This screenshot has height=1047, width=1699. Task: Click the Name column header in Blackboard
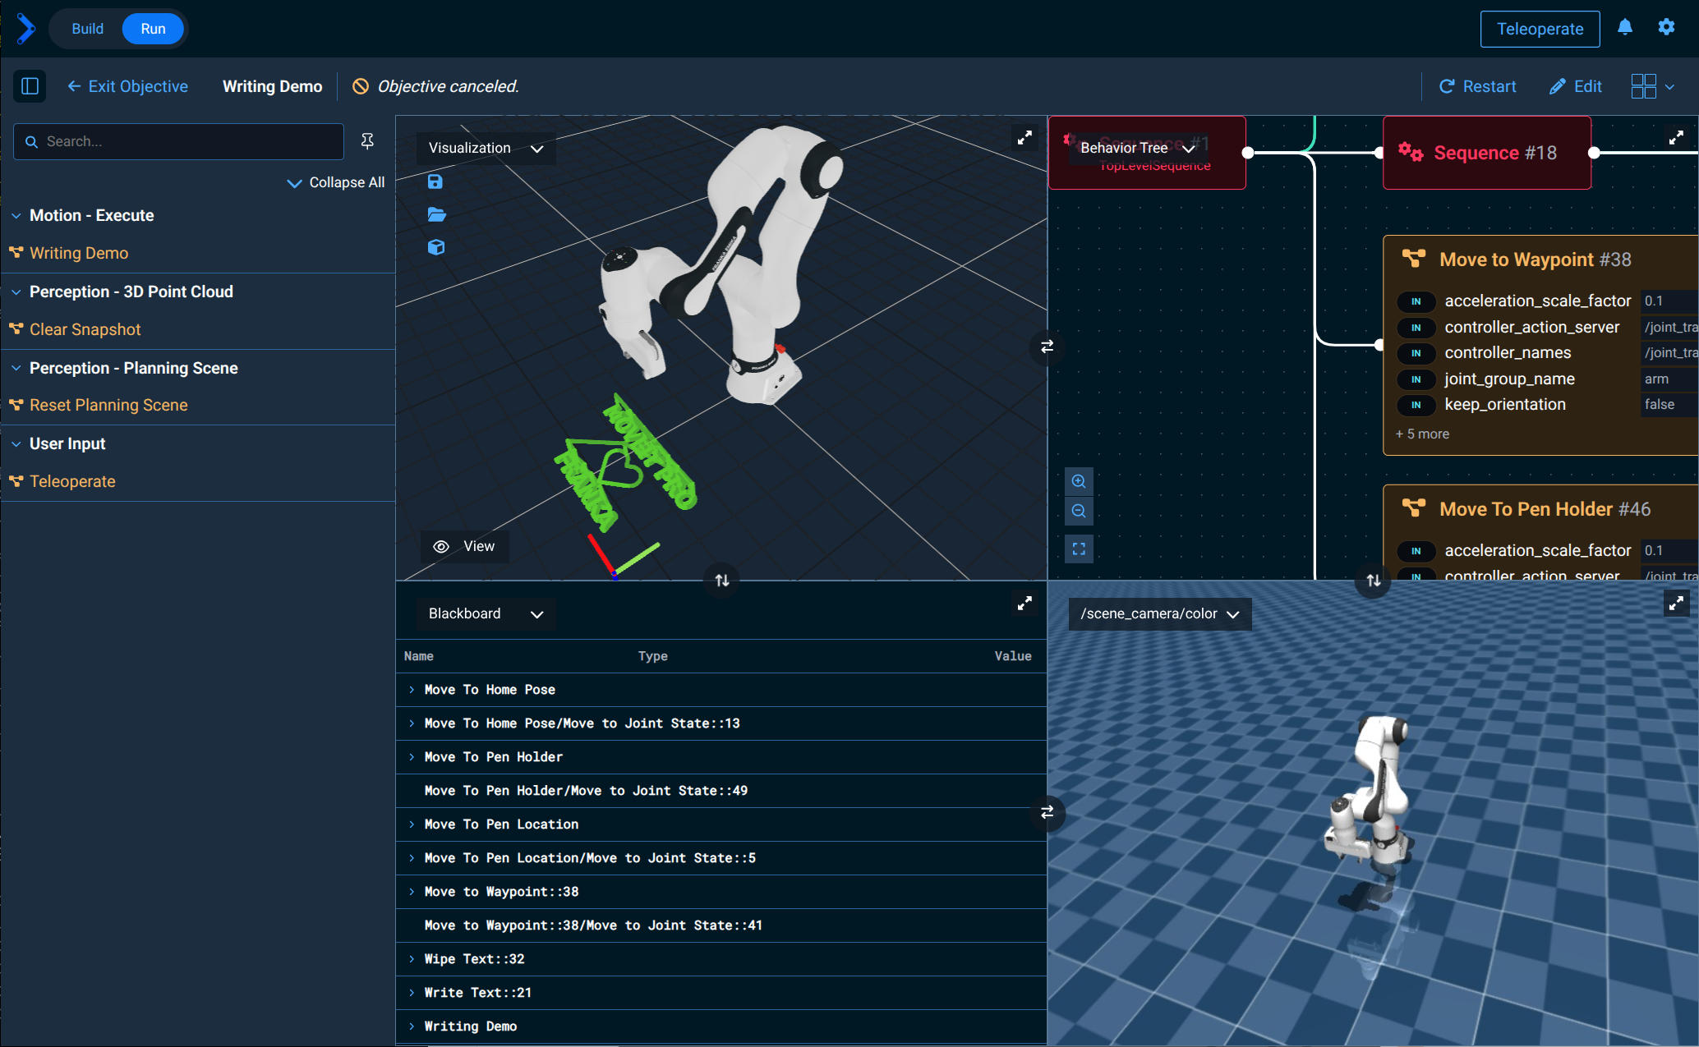pyautogui.click(x=419, y=656)
